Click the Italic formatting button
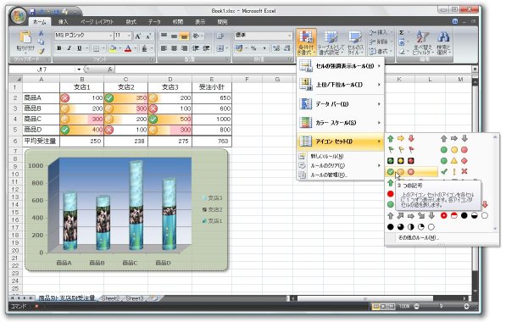The width and height of the screenshot is (506, 322). pyautogui.click(x=69, y=48)
